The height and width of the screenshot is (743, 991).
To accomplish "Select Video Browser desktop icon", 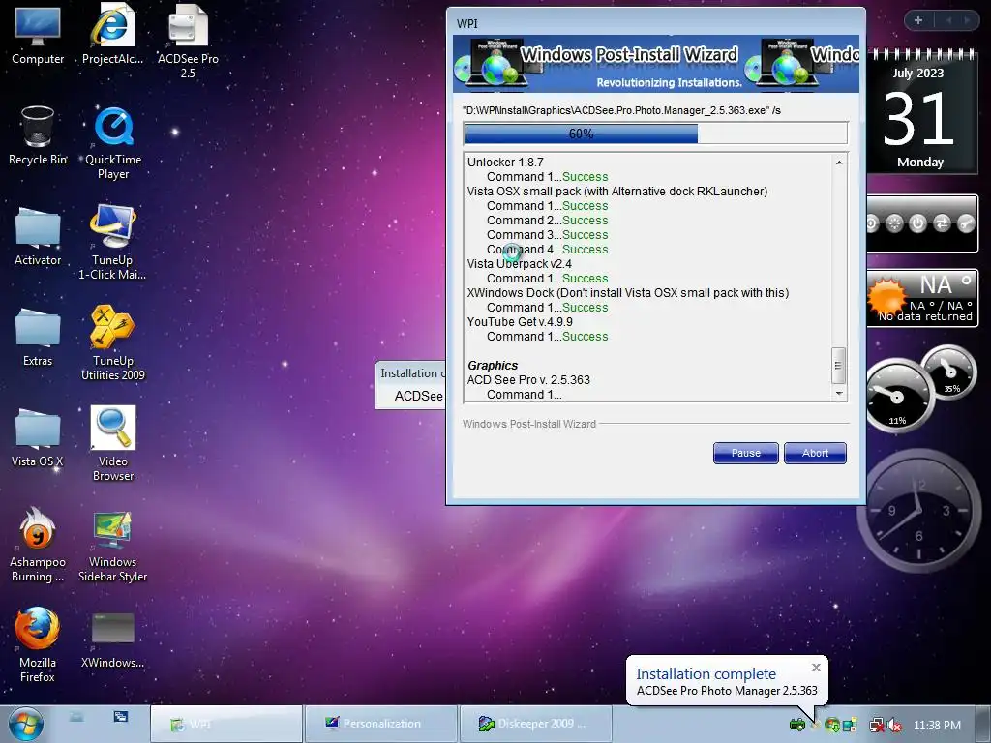I will (x=113, y=443).
